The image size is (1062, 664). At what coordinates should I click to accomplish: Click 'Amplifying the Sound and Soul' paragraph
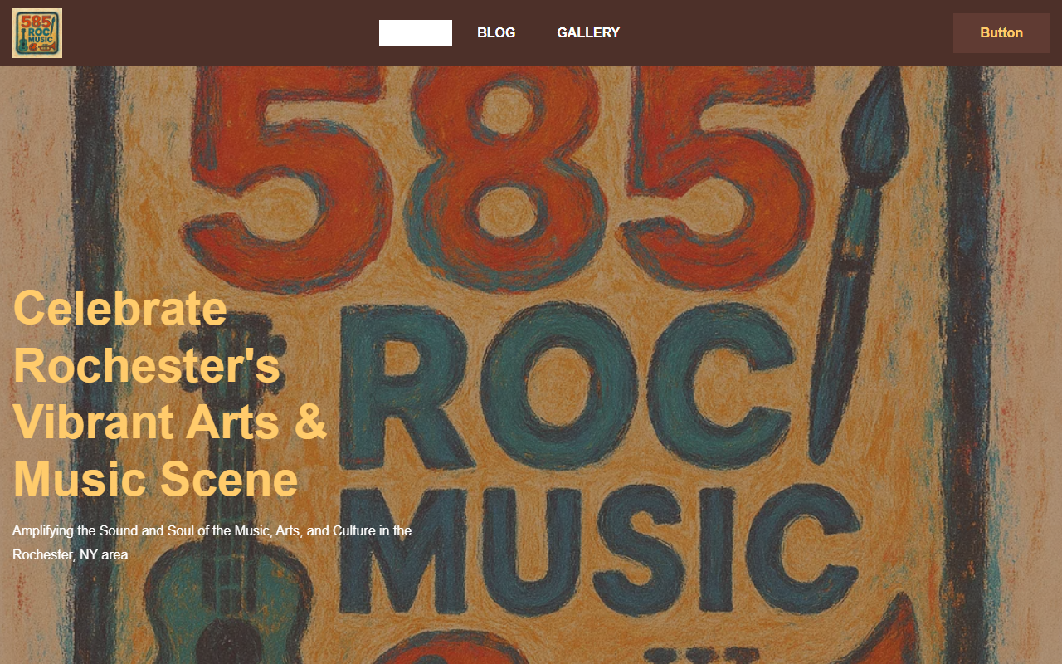point(212,542)
